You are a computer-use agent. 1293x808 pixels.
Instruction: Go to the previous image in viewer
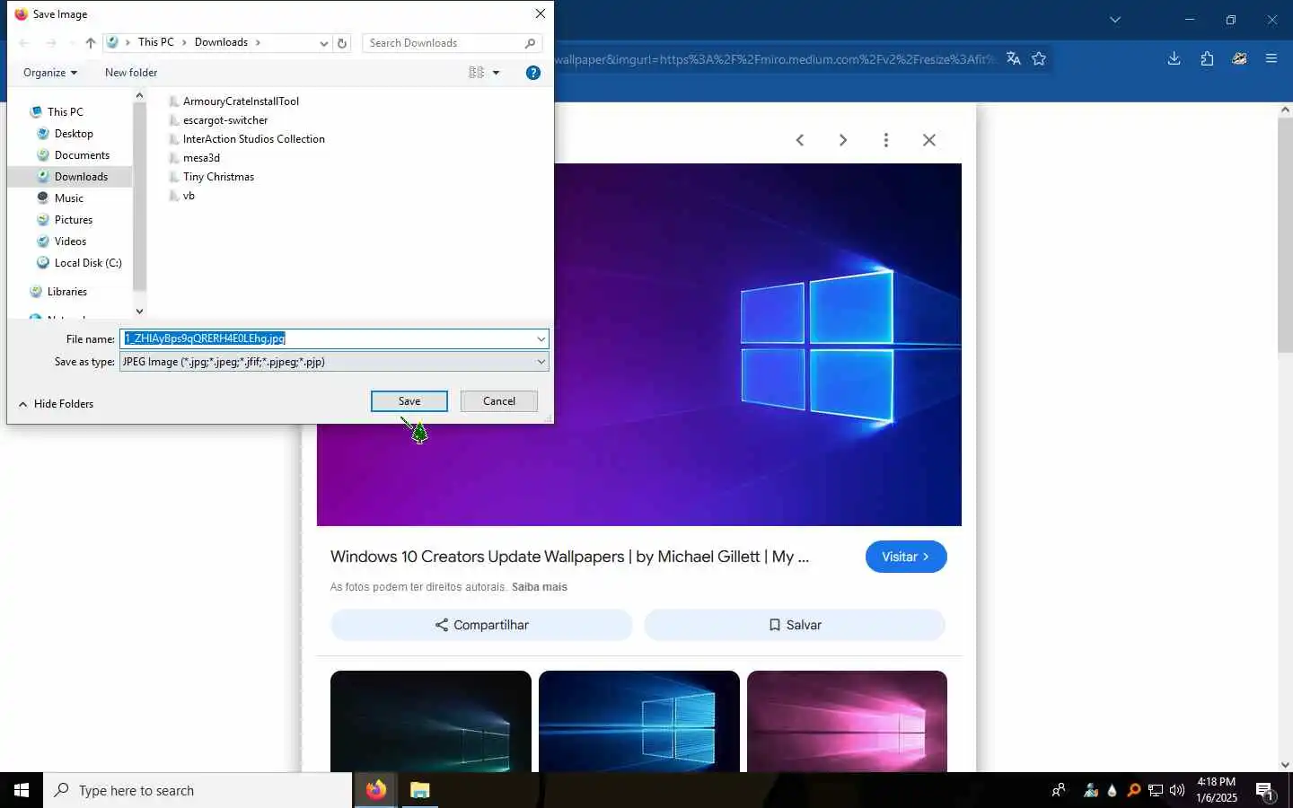point(800,140)
